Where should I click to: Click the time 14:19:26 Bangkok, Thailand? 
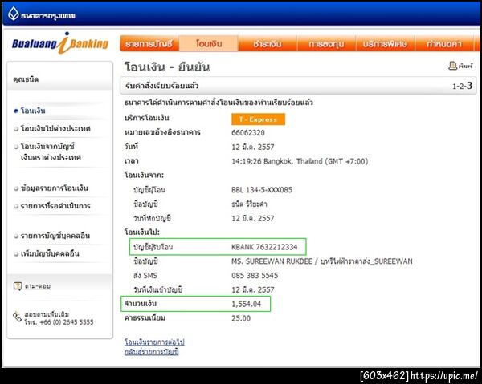coord(300,161)
